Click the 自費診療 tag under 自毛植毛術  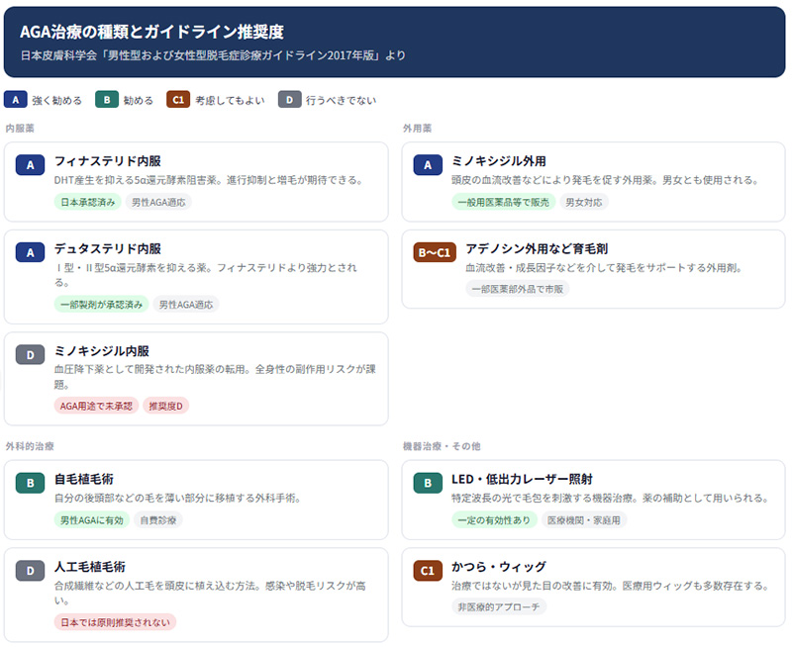coord(157,519)
